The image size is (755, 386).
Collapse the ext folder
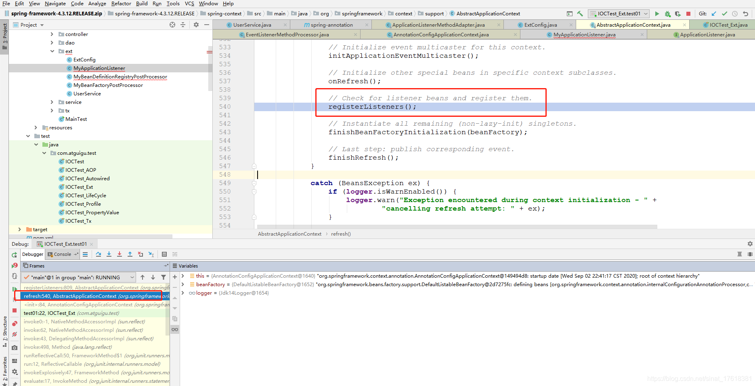(x=52, y=51)
